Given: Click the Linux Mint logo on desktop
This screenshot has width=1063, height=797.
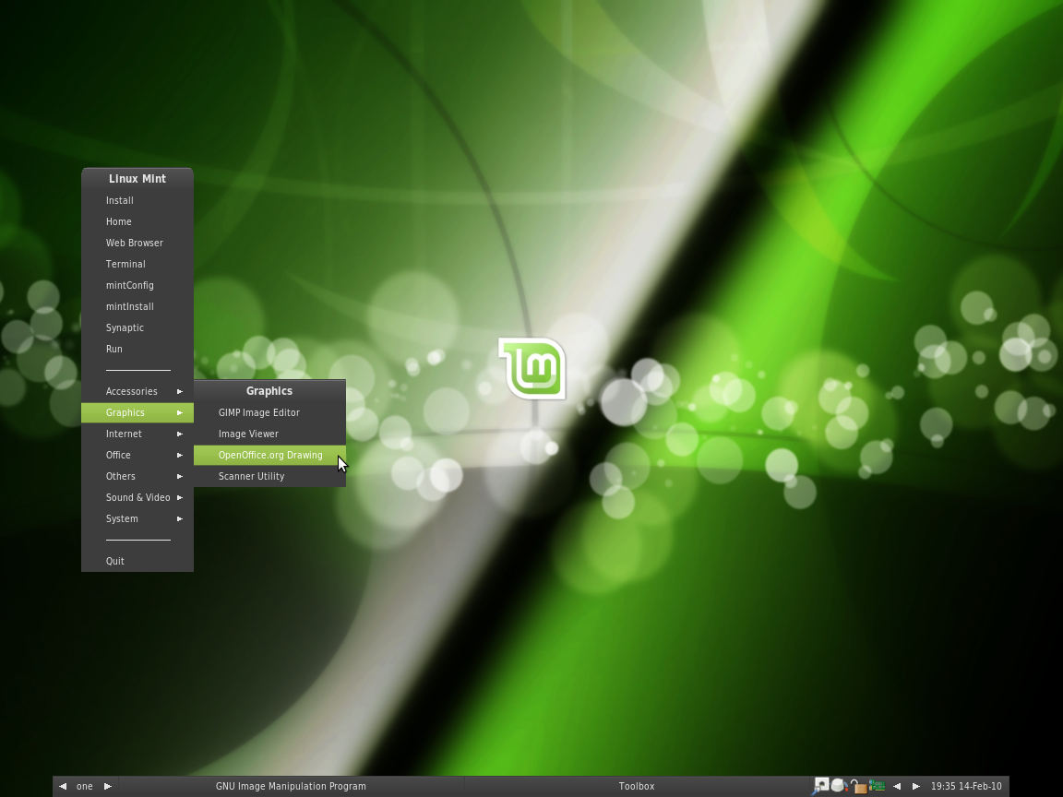Looking at the screenshot, I should pos(532,368).
